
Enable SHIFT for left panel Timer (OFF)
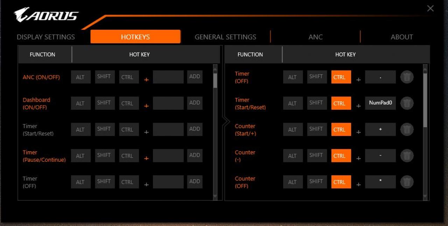pyautogui.click(x=105, y=182)
